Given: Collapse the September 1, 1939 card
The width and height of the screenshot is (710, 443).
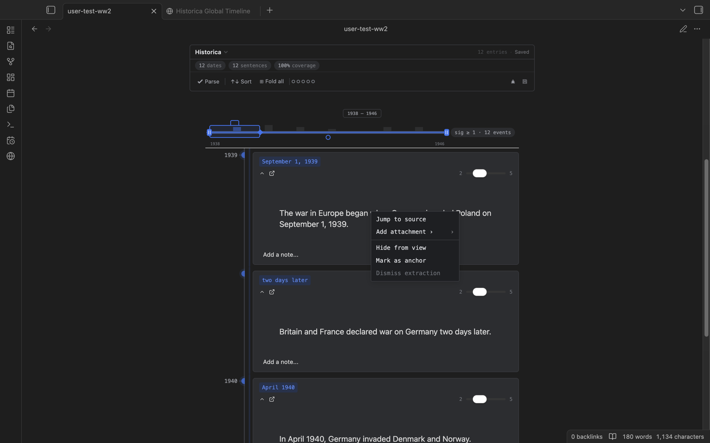Looking at the screenshot, I should tap(262, 173).
